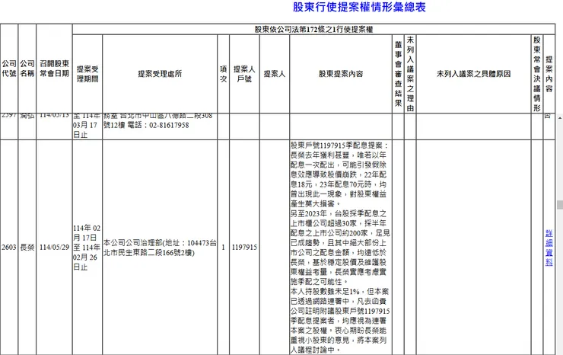Click item number cell 1 for 長榮
Viewport: 563px width, 355px height.
click(x=224, y=248)
